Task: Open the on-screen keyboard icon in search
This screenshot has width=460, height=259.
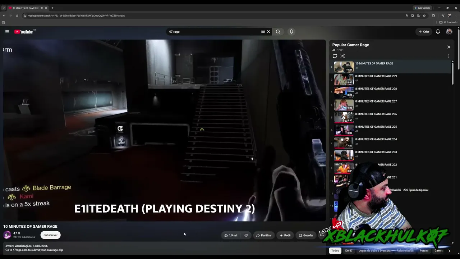Action: tap(263, 32)
